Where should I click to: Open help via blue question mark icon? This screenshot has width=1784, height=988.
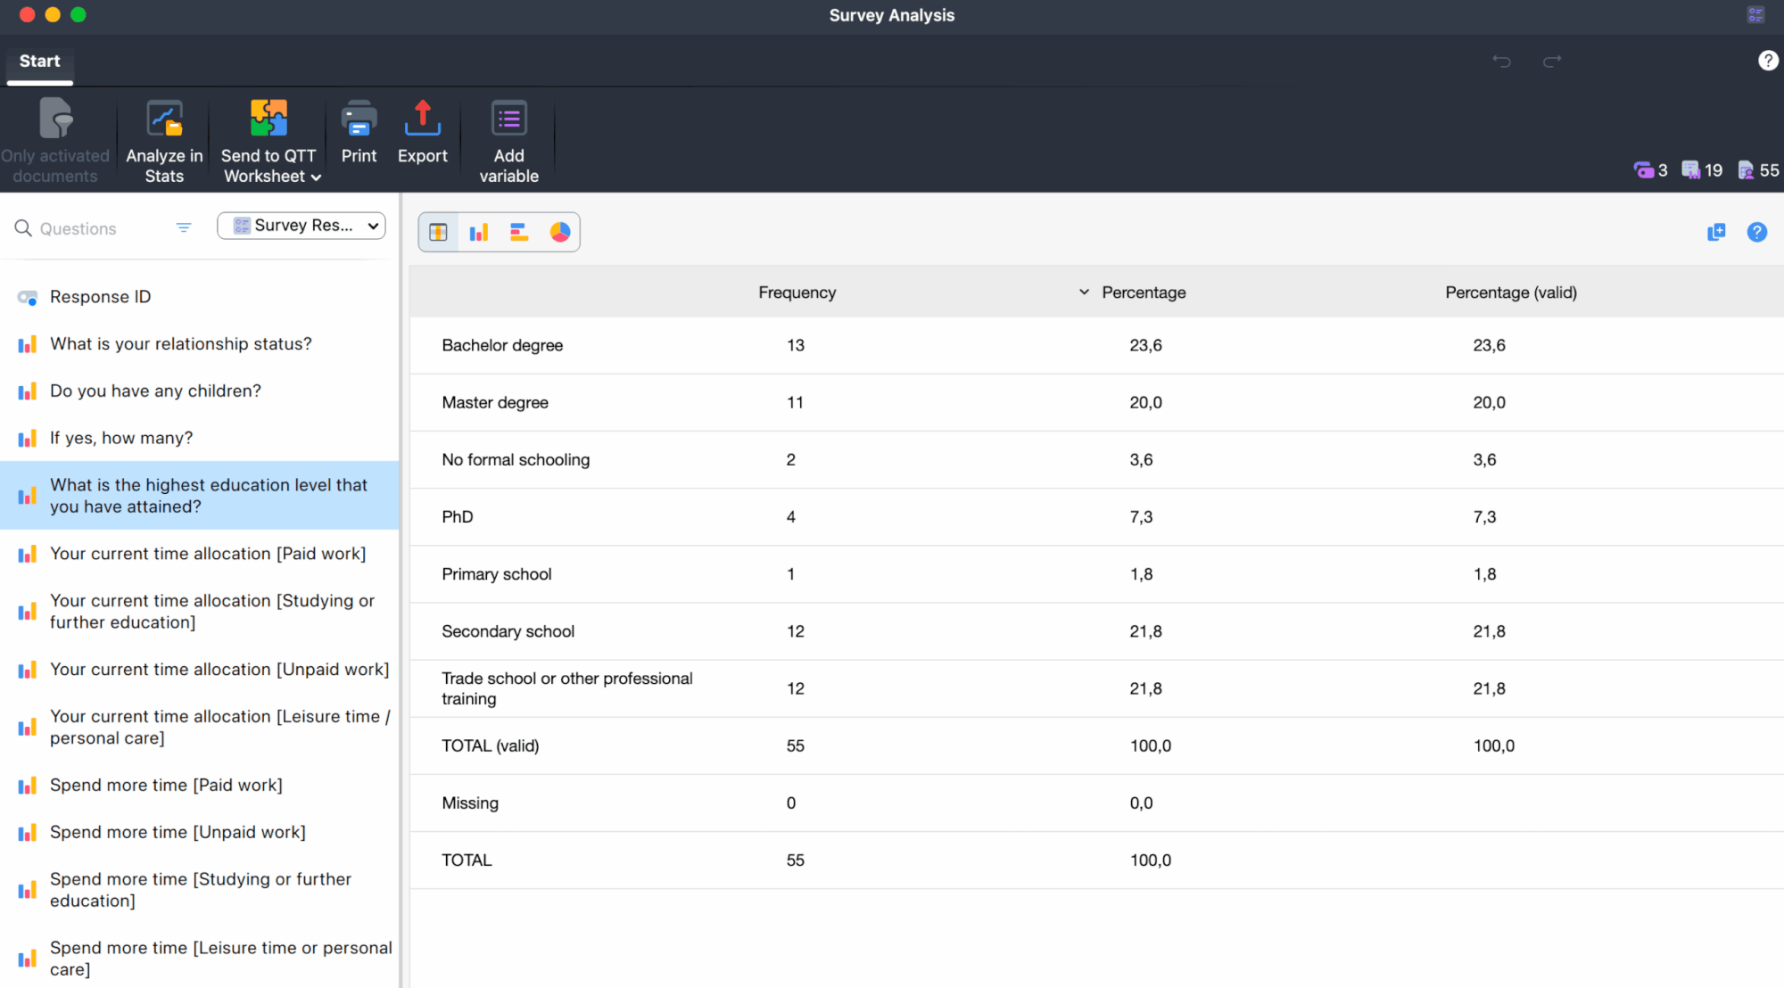coord(1756,232)
